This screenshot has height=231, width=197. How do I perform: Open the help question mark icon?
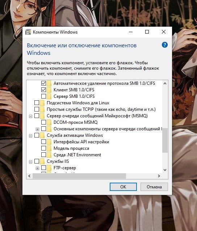tap(165, 45)
